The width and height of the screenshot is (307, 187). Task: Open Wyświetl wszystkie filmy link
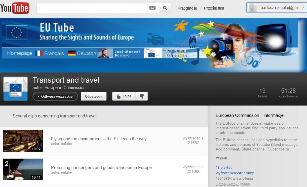coord(234,173)
